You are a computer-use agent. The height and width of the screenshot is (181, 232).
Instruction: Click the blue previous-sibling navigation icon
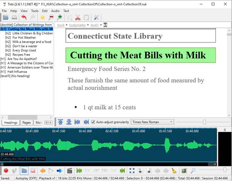(77, 122)
